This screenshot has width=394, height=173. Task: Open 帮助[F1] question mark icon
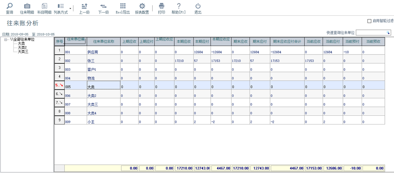179,6
